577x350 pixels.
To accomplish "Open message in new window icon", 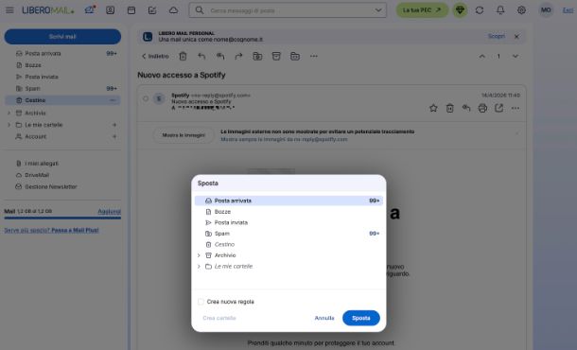I will tap(498, 108).
